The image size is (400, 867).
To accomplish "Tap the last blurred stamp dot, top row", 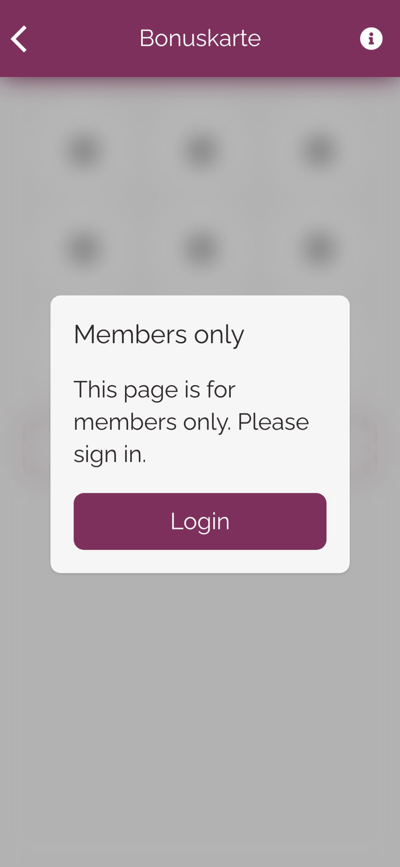I will pos(318,151).
